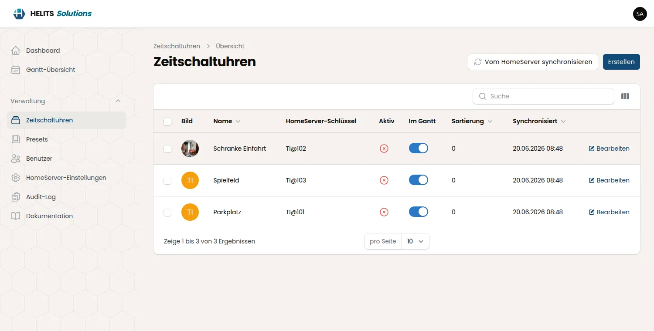Click the orange TI avatar for Spielfeld
This screenshot has width=654, height=331.
[190, 180]
